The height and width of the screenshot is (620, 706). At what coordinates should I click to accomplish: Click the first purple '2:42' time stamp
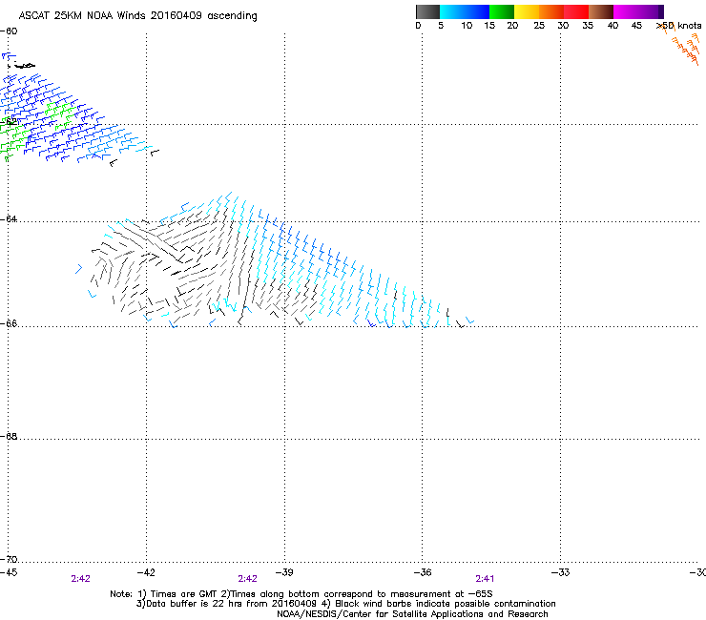tap(80, 579)
